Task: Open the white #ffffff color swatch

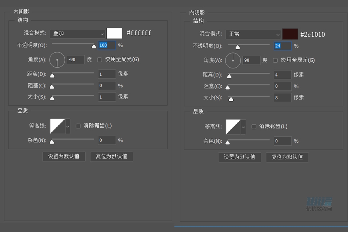Action: [114, 33]
